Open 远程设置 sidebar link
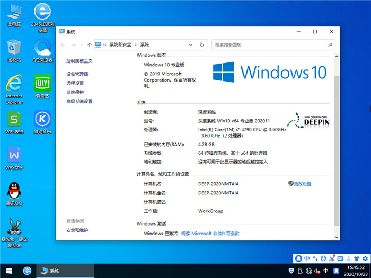Image resolution: width=371 pixels, height=278 pixels. (75, 83)
